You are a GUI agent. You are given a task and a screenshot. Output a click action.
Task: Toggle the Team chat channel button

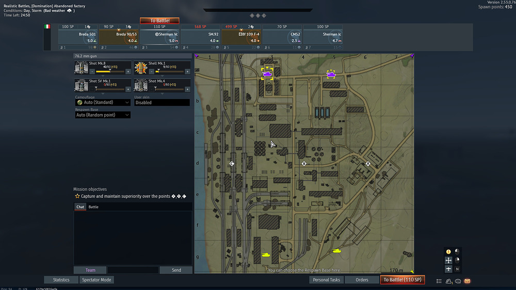click(90, 270)
